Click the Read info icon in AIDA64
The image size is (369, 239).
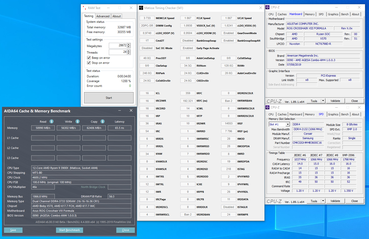click(x=52, y=121)
